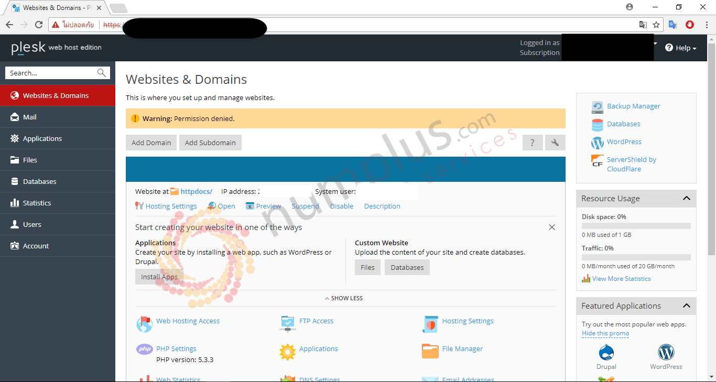Click the wrench customize icon beside Add Subdomain
This screenshot has width=716, height=382.
point(555,142)
